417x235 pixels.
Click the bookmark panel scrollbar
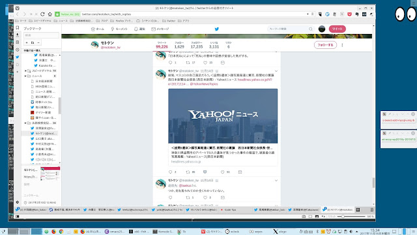[x=59, y=106]
